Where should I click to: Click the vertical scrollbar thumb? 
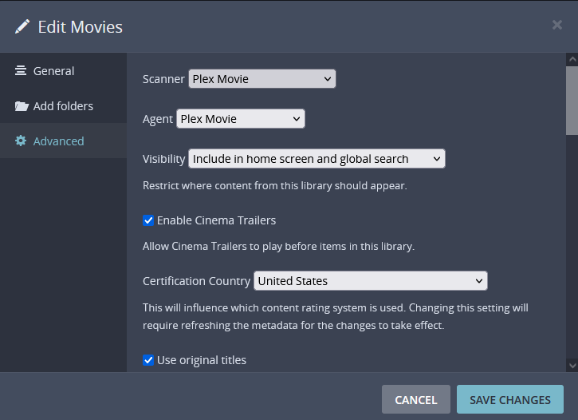[572, 100]
